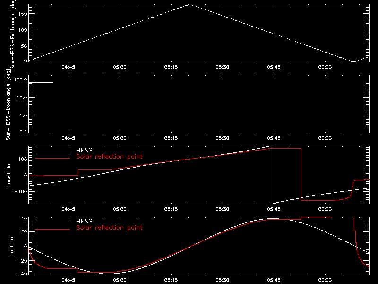Viewport: 378px width, 284px height.
Task: Click the -40 tick on Latitude axis
Action: click(x=22, y=274)
